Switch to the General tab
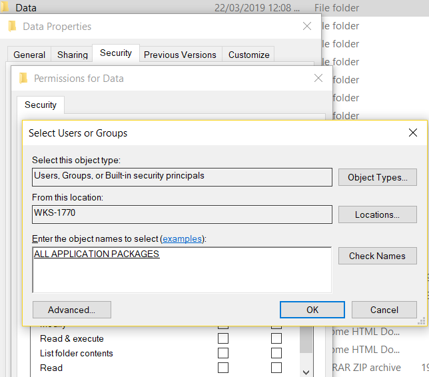429x377 pixels. 29,55
